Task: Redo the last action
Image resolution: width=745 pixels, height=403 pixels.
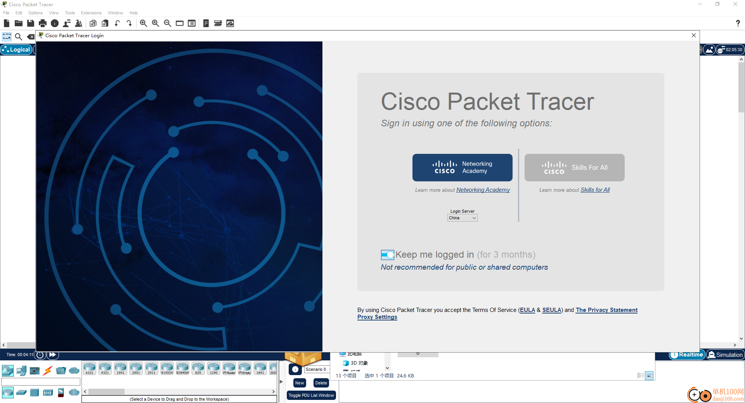Action: [x=129, y=23]
